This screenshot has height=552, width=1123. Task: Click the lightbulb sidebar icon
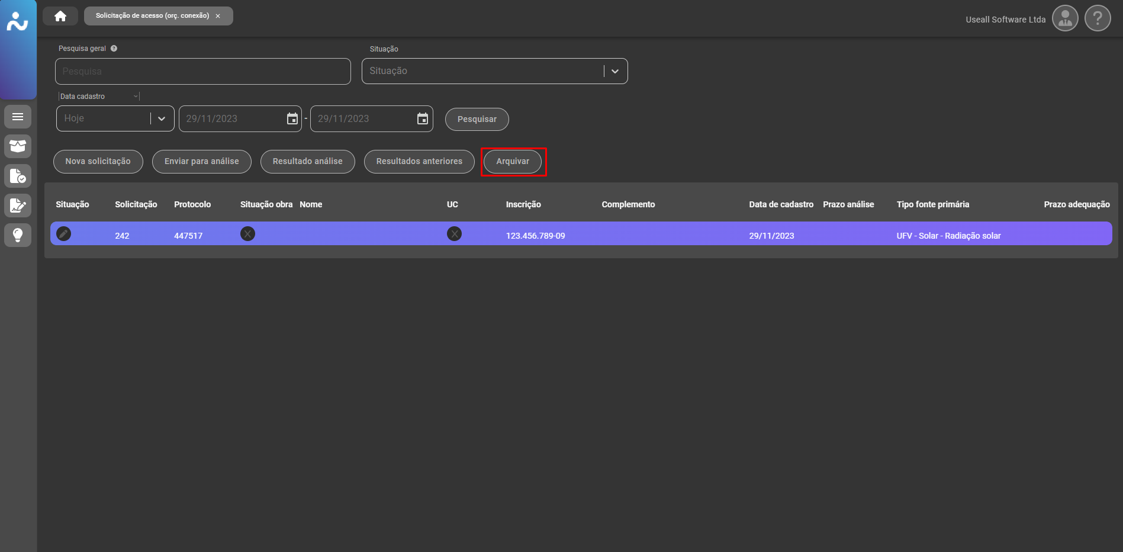tap(18, 235)
